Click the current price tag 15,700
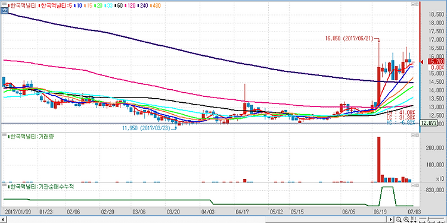 point(436,62)
